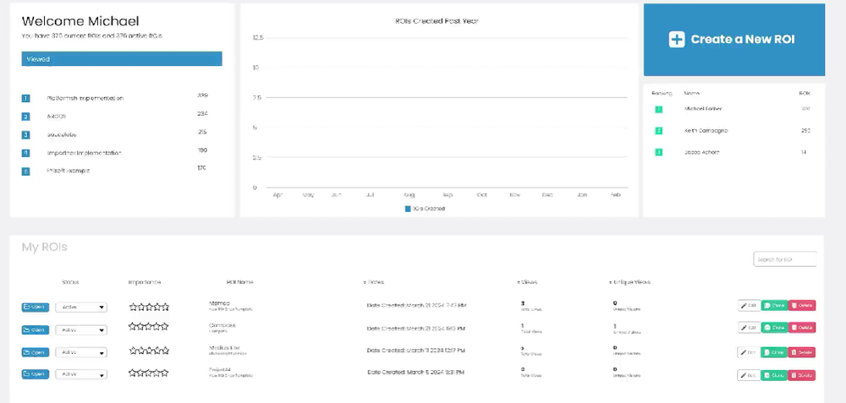Click the ROI Name column header

click(x=239, y=282)
